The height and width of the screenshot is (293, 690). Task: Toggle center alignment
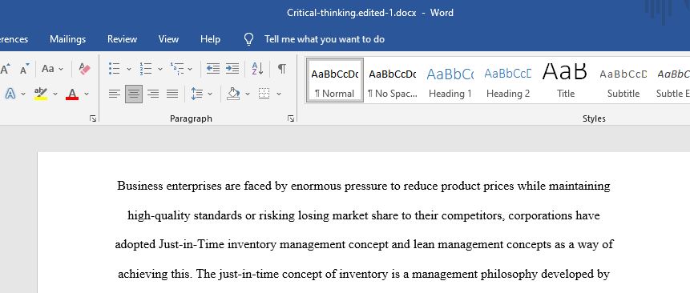(134, 94)
